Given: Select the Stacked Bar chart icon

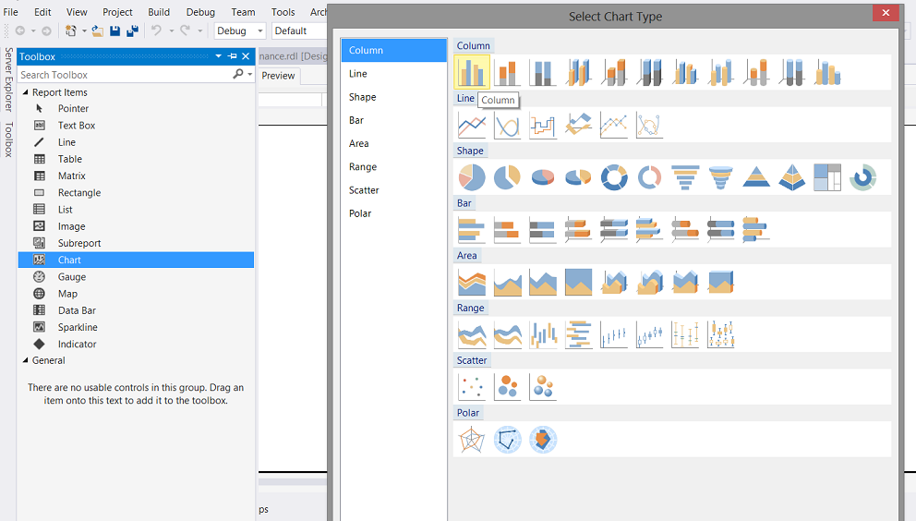Looking at the screenshot, I should click(507, 230).
